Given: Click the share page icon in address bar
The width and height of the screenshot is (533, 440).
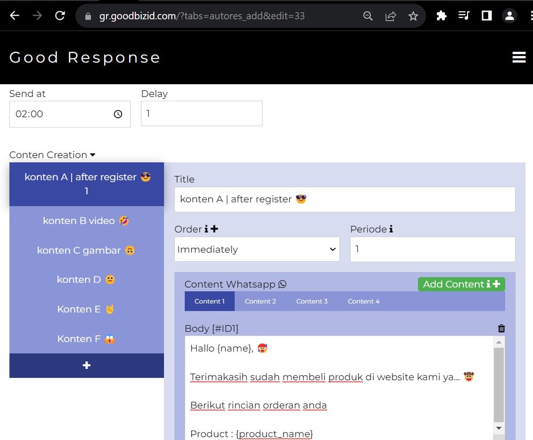Looking at the screenshot, I should [x=390, y=16].
